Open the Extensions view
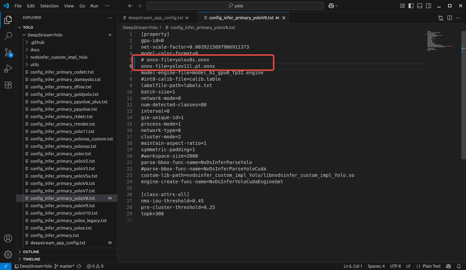 click(x=8, y=85)
